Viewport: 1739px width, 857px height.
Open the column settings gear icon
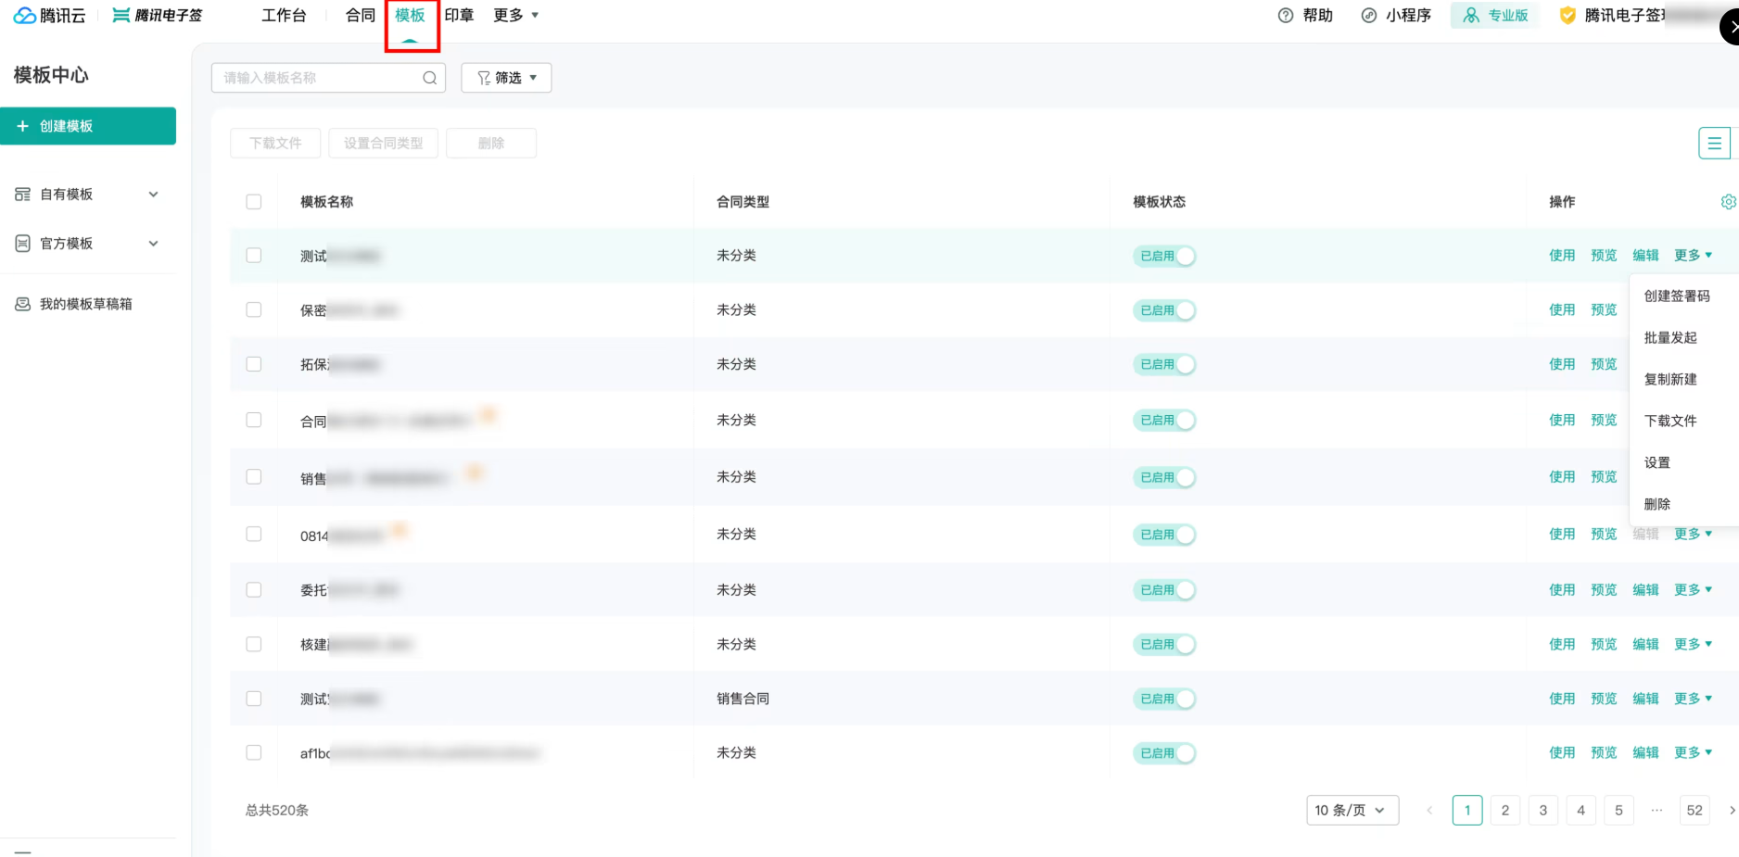tap(1728, 202)
